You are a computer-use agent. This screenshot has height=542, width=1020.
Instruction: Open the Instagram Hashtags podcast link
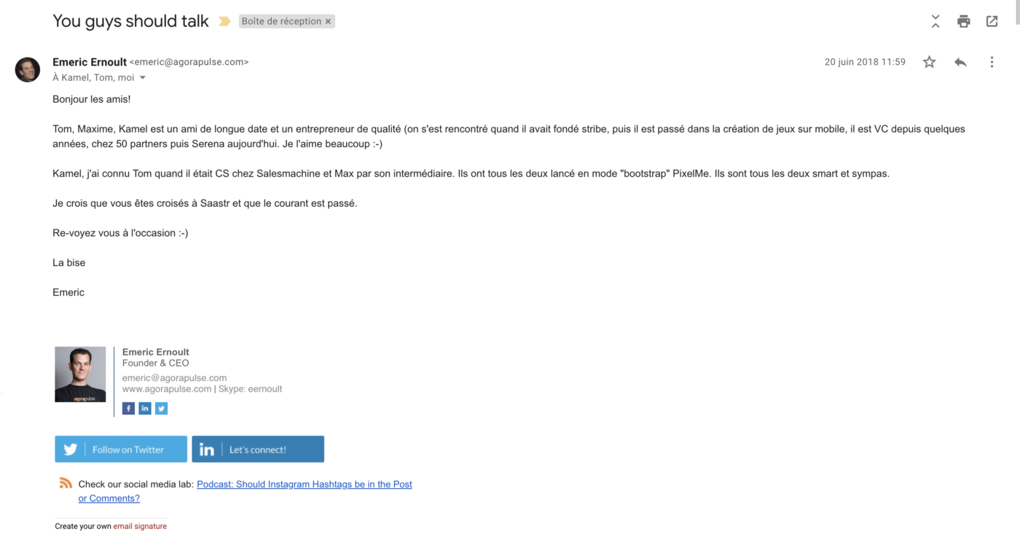(246, 491)
